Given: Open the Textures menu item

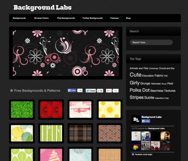Looking at the screenshot, I should 114,18.
